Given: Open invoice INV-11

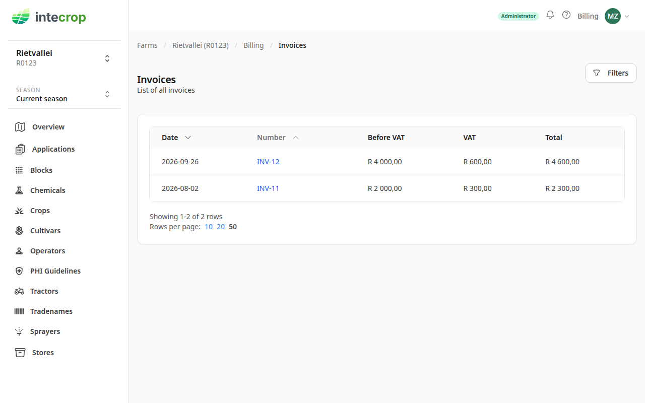Looking at the screenshot, I should pyautogui.click(x=268, y=188).
